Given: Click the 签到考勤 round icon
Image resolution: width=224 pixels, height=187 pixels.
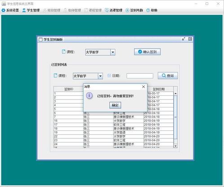Looking at the screenshot, I should point(127,10).
